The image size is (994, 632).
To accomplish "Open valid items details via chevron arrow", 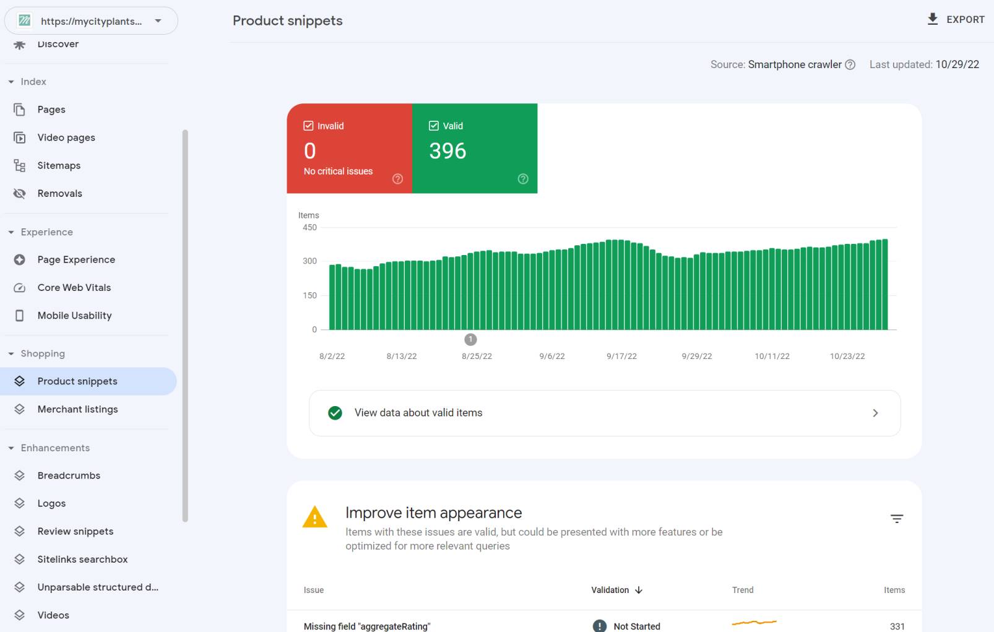I will click(x=875, y=413).
